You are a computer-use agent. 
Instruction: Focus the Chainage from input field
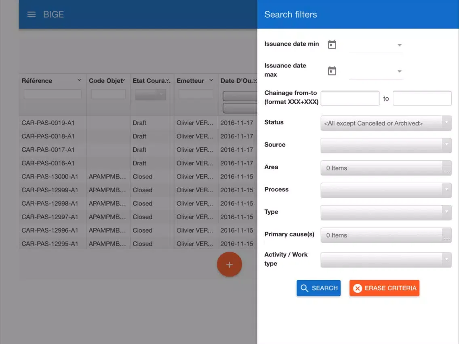(x=350, y=99)
